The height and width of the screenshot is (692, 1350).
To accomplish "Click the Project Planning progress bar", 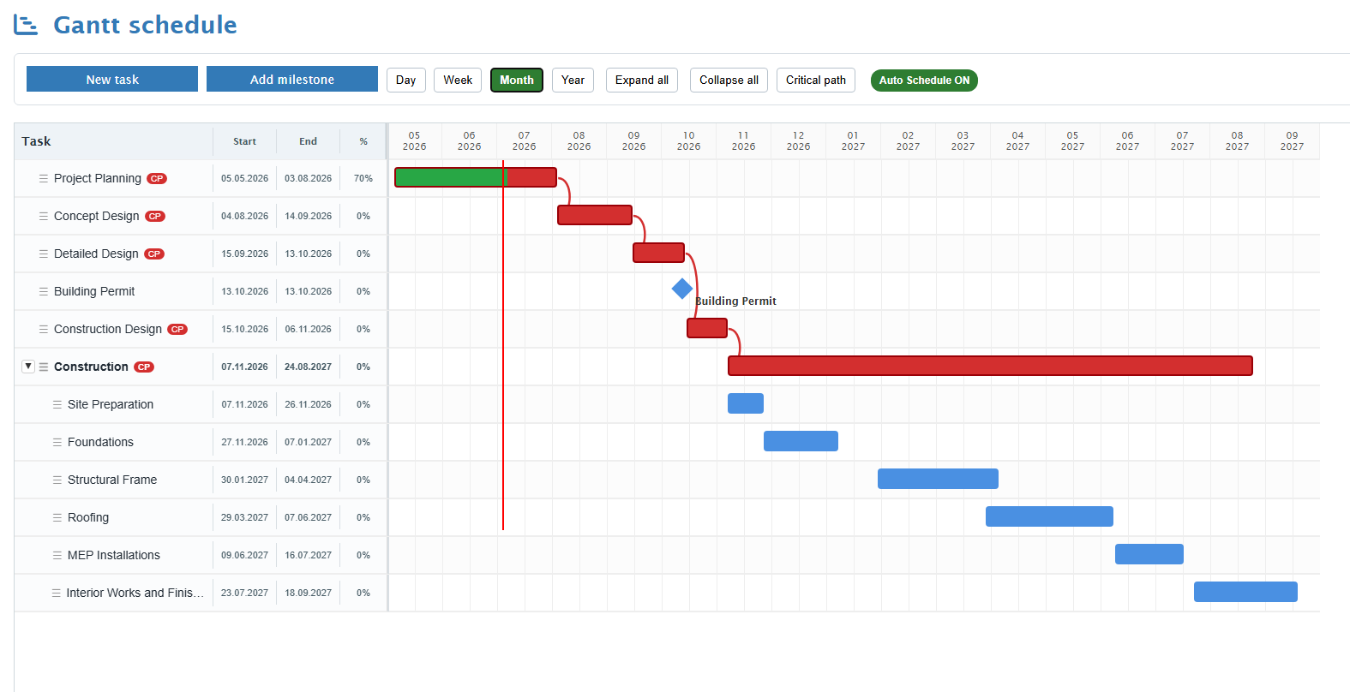I will coord(476,177).
